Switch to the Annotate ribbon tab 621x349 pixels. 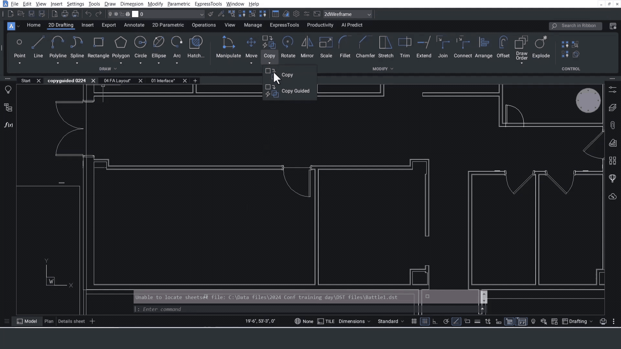134,25
